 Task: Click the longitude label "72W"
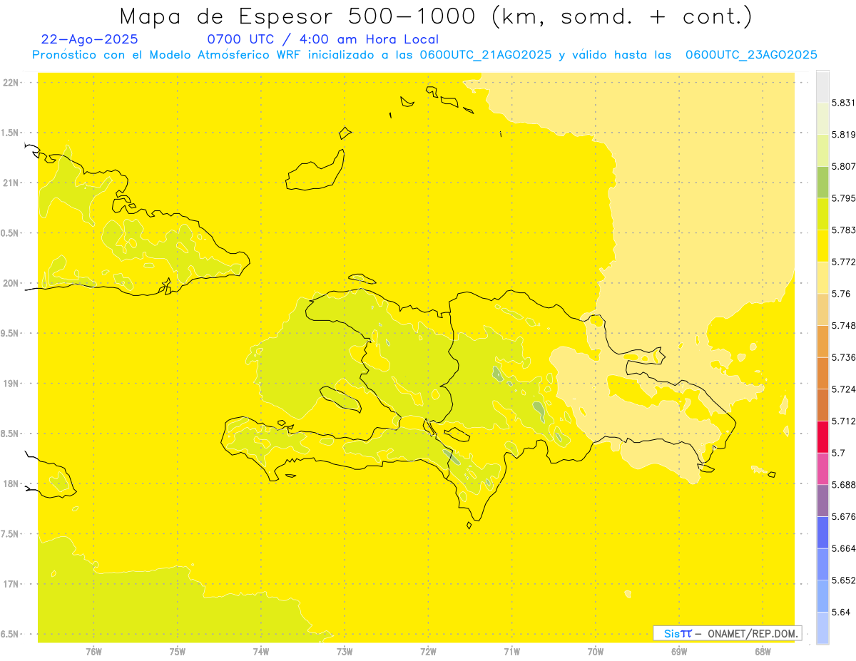coord(428,651)
